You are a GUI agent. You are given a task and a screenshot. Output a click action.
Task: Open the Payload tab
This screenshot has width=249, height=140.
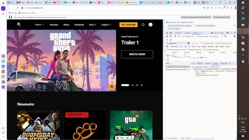tap(207, 63)
